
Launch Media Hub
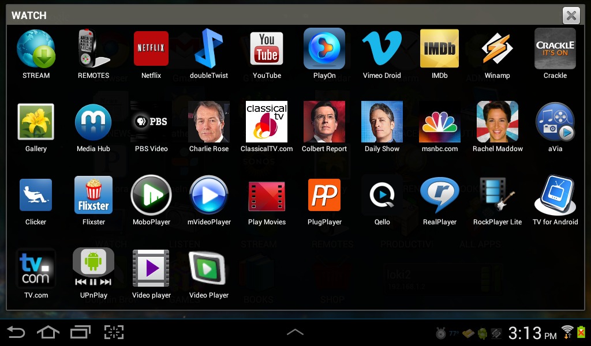[93, 122]
